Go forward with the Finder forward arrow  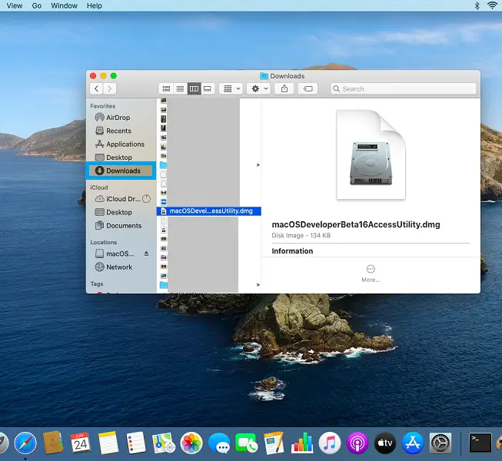[110, 88]
